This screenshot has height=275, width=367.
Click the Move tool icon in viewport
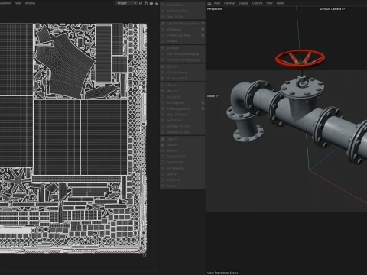[x=217, y=96]
